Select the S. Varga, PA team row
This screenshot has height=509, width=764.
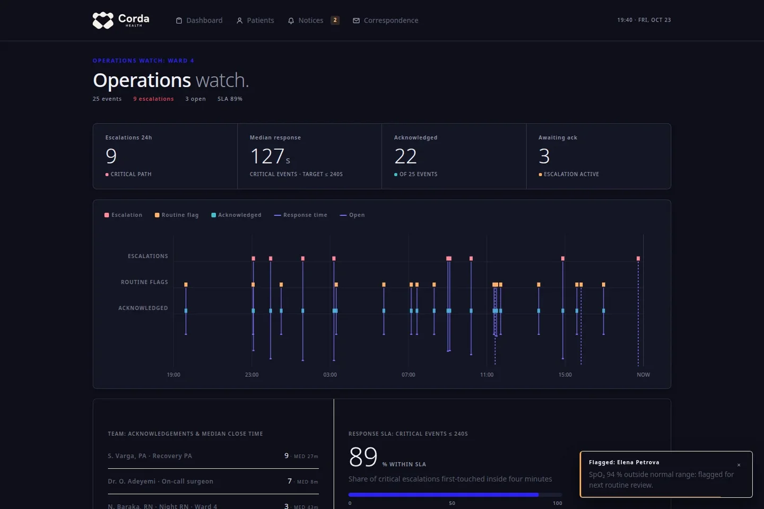point(213,456)
